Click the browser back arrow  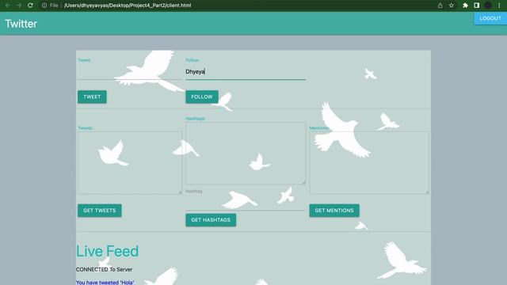point(8,6)
